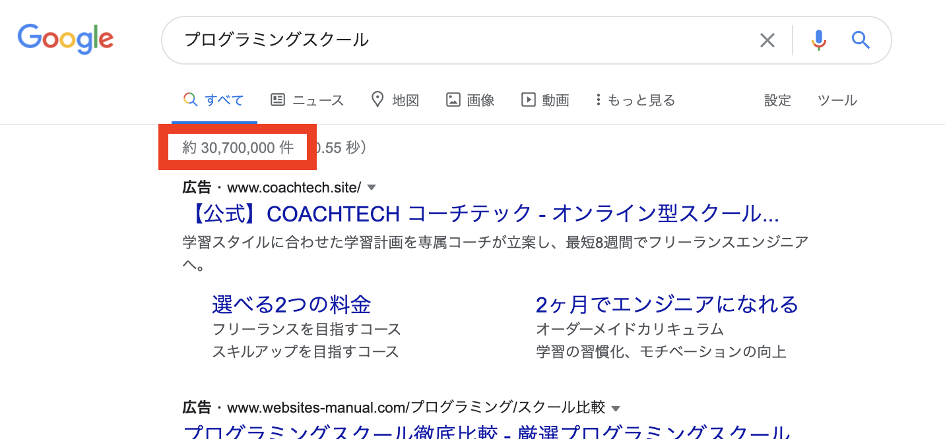Click the Google logo
Viewport: 945px width, 439px height.
65,39
